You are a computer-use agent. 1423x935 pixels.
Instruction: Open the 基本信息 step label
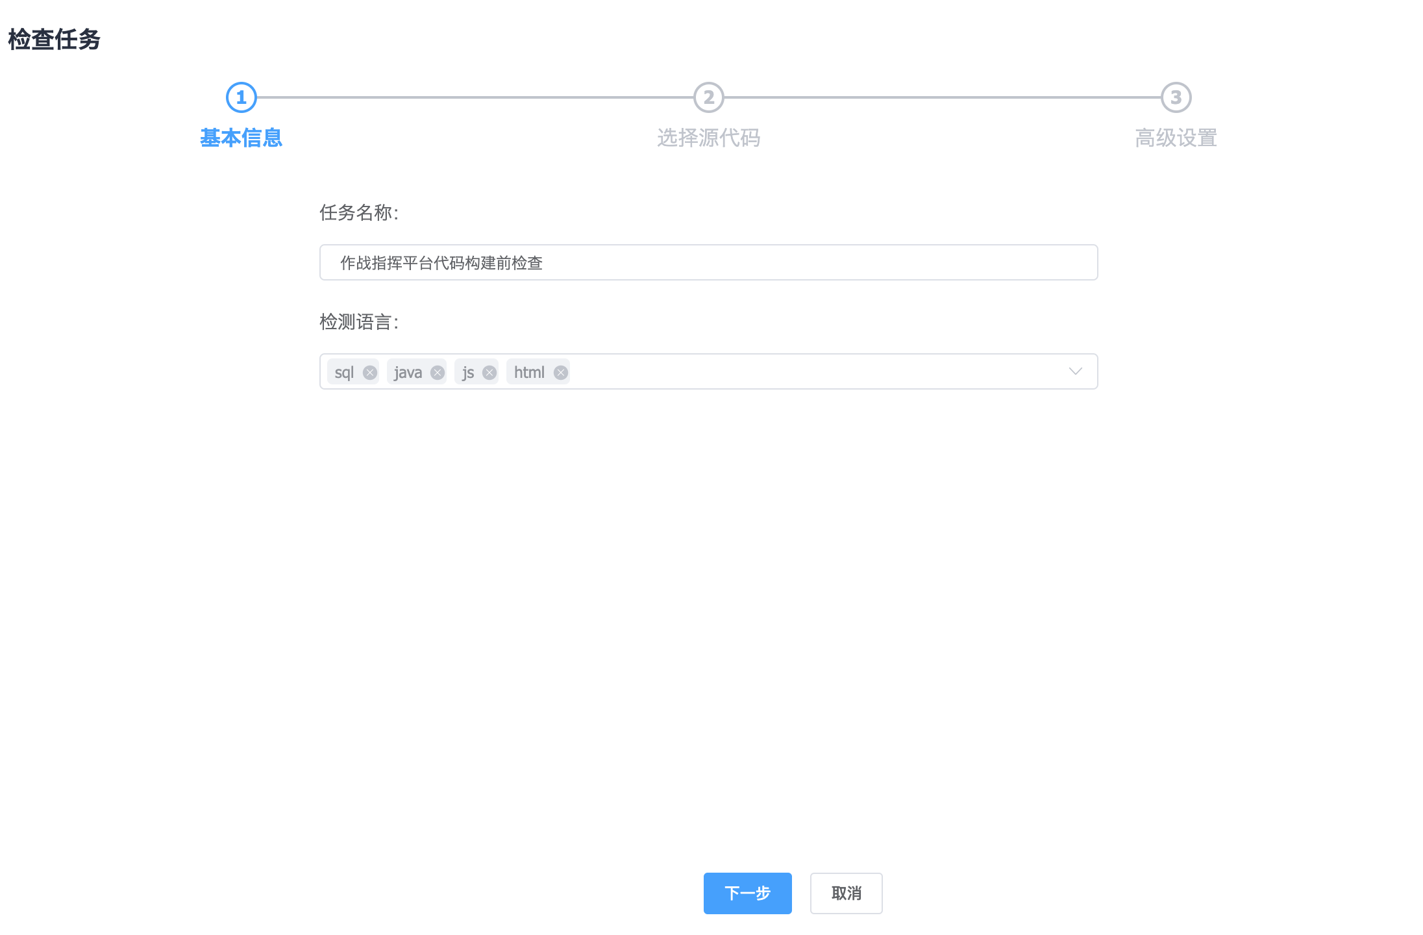click(241, 138)
